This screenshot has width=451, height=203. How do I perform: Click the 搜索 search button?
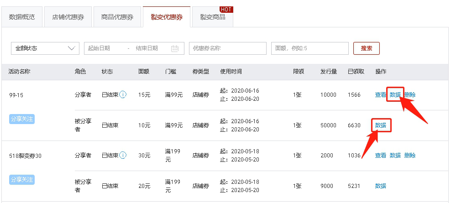366,48
